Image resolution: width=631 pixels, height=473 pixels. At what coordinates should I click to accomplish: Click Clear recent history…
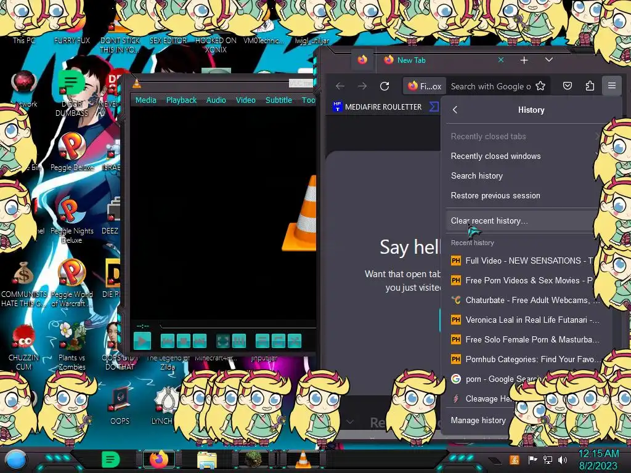pyautogui.click(x=521, y=221)
